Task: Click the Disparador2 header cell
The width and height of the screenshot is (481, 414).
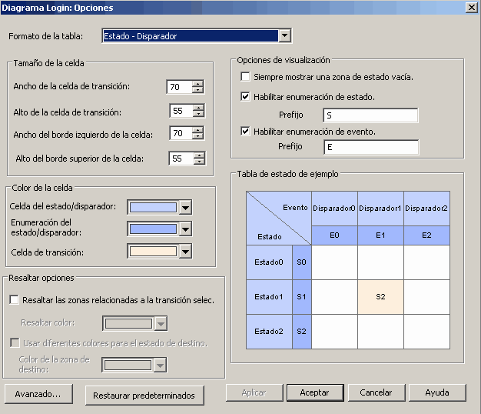Action: click(426, 209)
